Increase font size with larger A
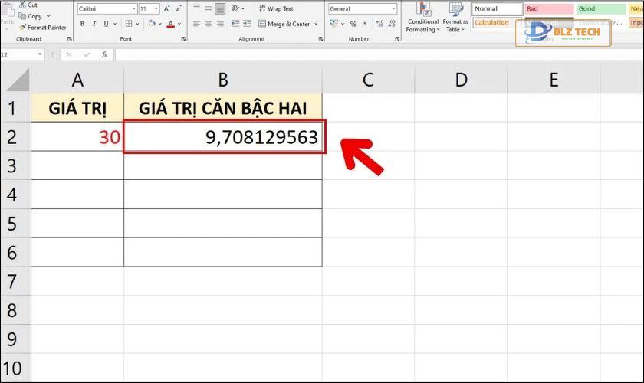 (x=167, y=8)
